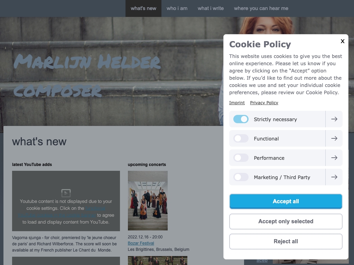Navigate to "where you can hear me"
Image resolution: width=354 pixels, height=265 pixels.
(x=261, y=8)
